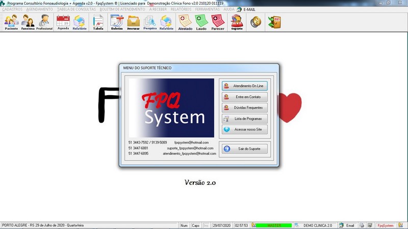Click the Atendimento On Line button
Screen dimensions: 408x229
click(245, 86)
